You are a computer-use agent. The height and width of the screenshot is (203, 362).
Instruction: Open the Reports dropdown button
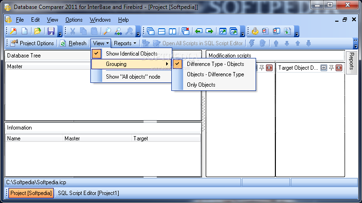(125, 43)
